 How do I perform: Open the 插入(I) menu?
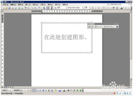point(28,4)
